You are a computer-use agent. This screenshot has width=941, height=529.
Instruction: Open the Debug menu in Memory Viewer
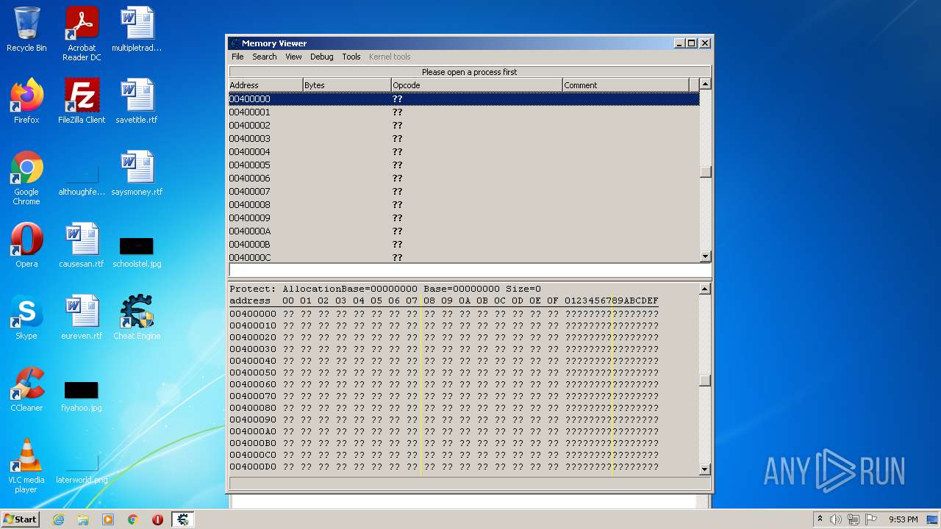click(321, 57)
